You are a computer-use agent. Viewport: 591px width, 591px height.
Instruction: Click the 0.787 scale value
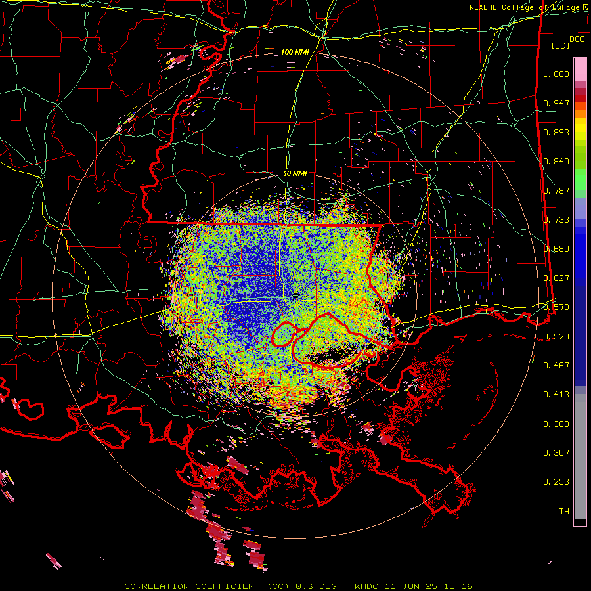(x=556, y=190)
